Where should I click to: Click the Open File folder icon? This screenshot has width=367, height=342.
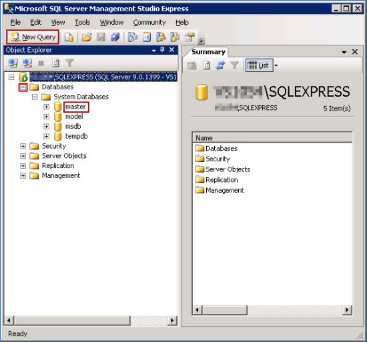coord(87,37)
